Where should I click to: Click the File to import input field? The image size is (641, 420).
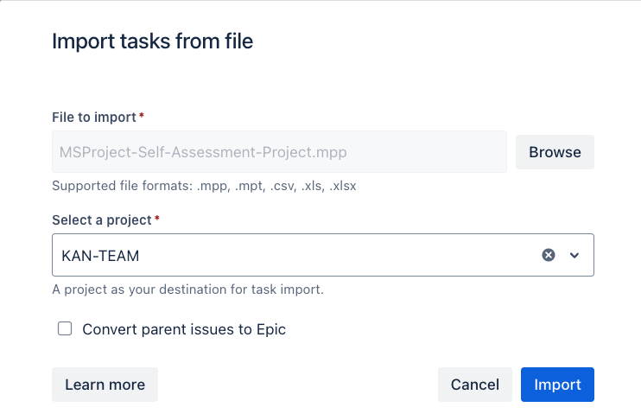click(279, 152)
